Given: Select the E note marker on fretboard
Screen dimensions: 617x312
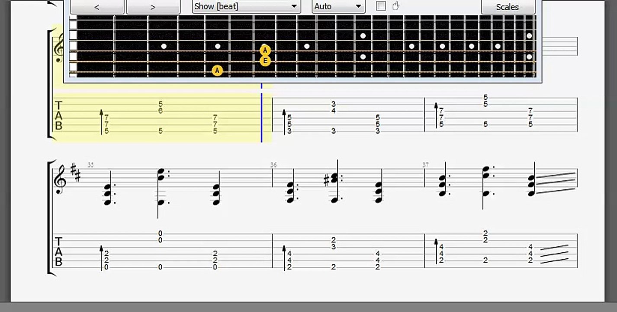Looking at the screenshot, I should [265, 61].
